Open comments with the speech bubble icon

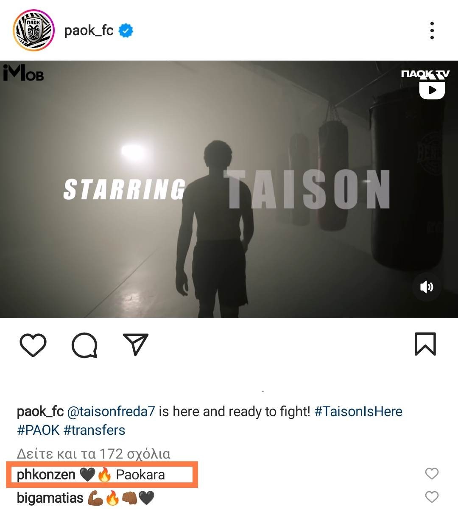[x=85, y=345]
